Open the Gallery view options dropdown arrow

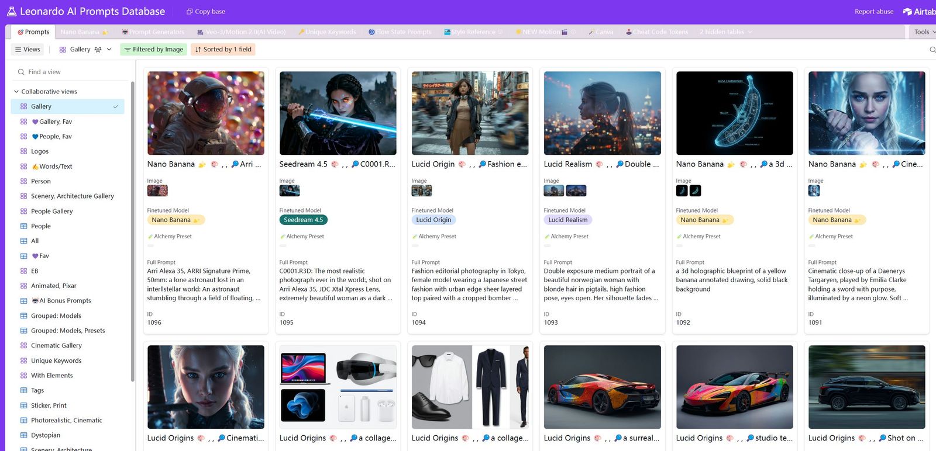pyautogui.click(x=109, y=50)
